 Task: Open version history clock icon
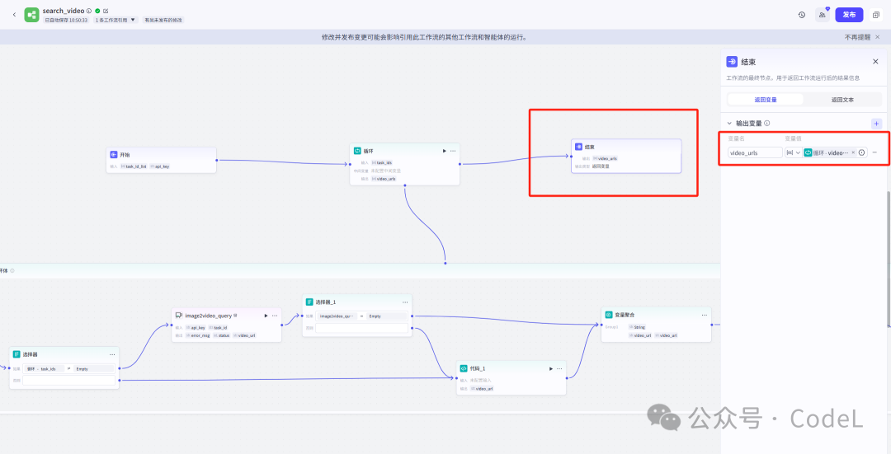802,15
